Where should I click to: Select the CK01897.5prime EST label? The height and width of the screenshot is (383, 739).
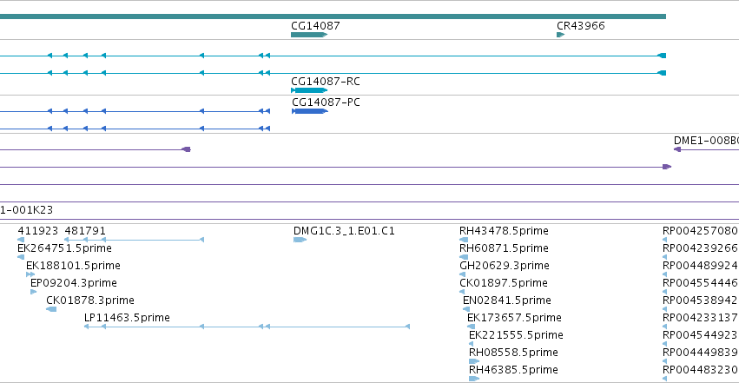(x=504, y=283)
